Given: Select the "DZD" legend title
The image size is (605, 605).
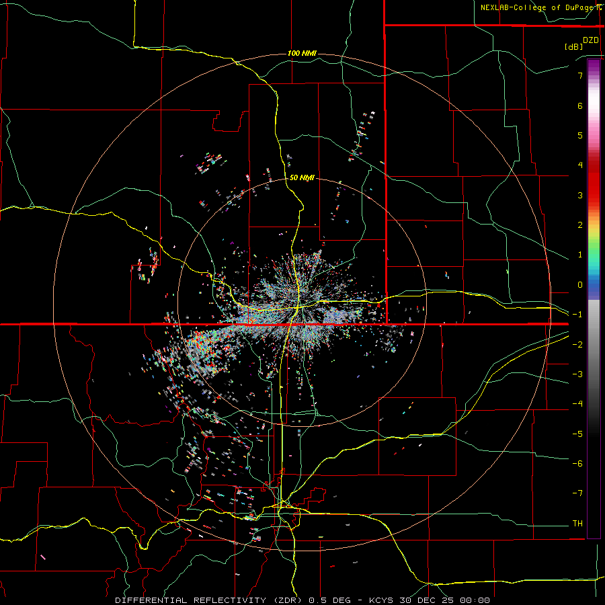Looking at the screenshot, I should coord(591,40).
